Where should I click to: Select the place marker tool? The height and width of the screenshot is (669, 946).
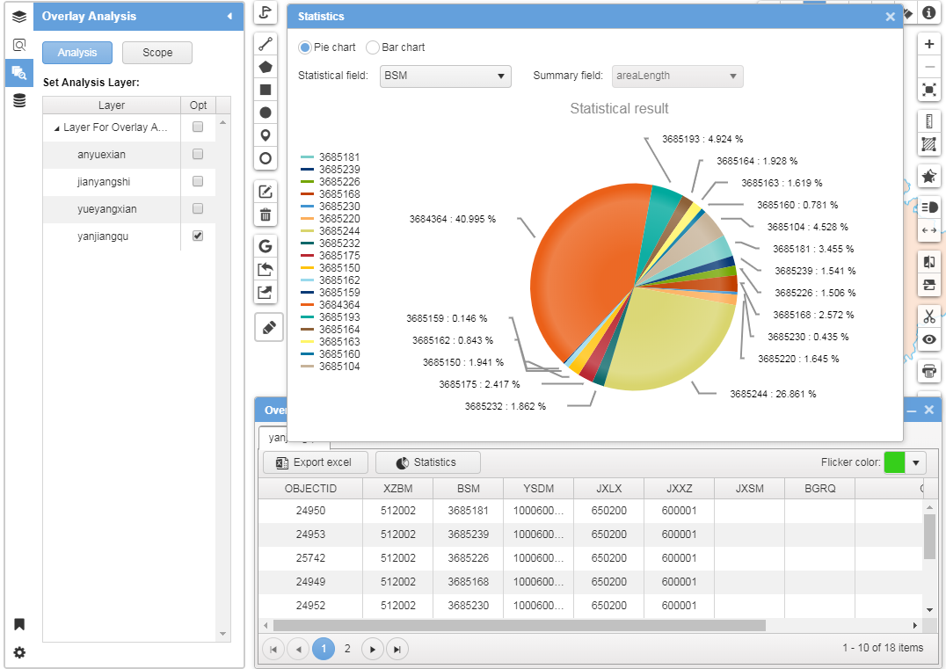tap(266, 135)
